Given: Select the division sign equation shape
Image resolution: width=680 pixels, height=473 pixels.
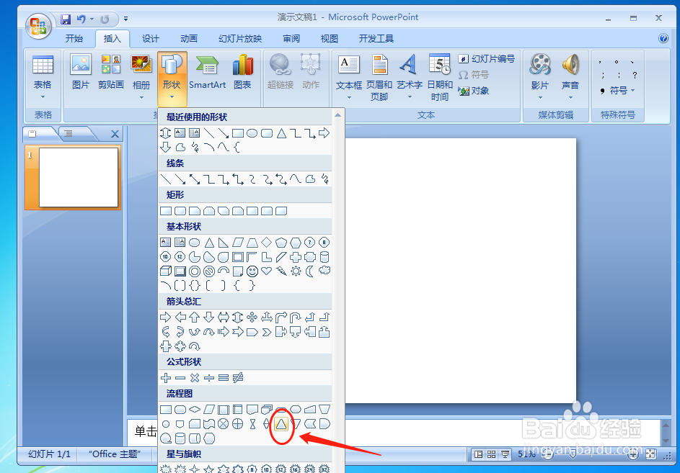Looking at the screenshot, I should click(209, 378).
